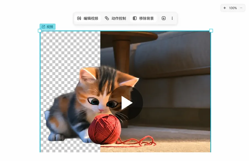Zoom out with the minus button
The width and height of the screenshot is (249, 161).
tap(241, 8)
